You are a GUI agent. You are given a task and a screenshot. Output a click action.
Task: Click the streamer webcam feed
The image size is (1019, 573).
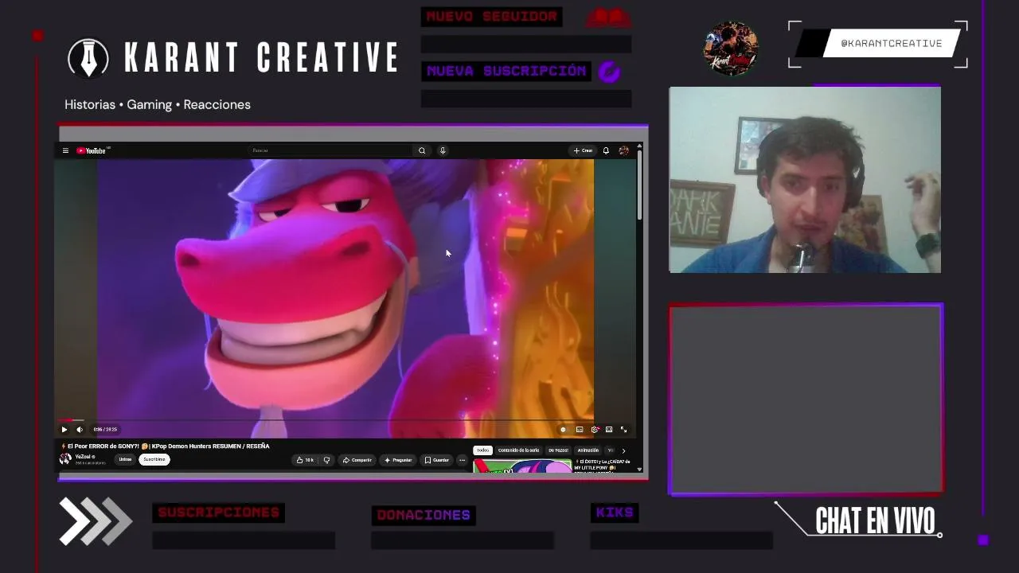click(805, 180)
